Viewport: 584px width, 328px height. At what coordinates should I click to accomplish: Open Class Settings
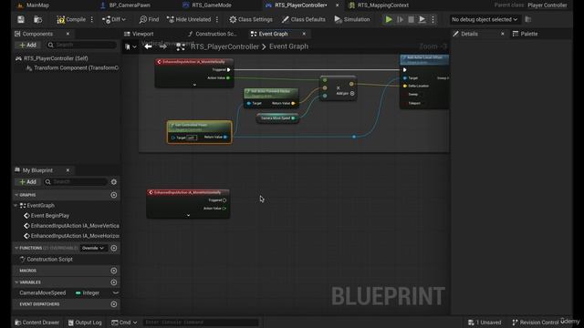click(251, 19)
